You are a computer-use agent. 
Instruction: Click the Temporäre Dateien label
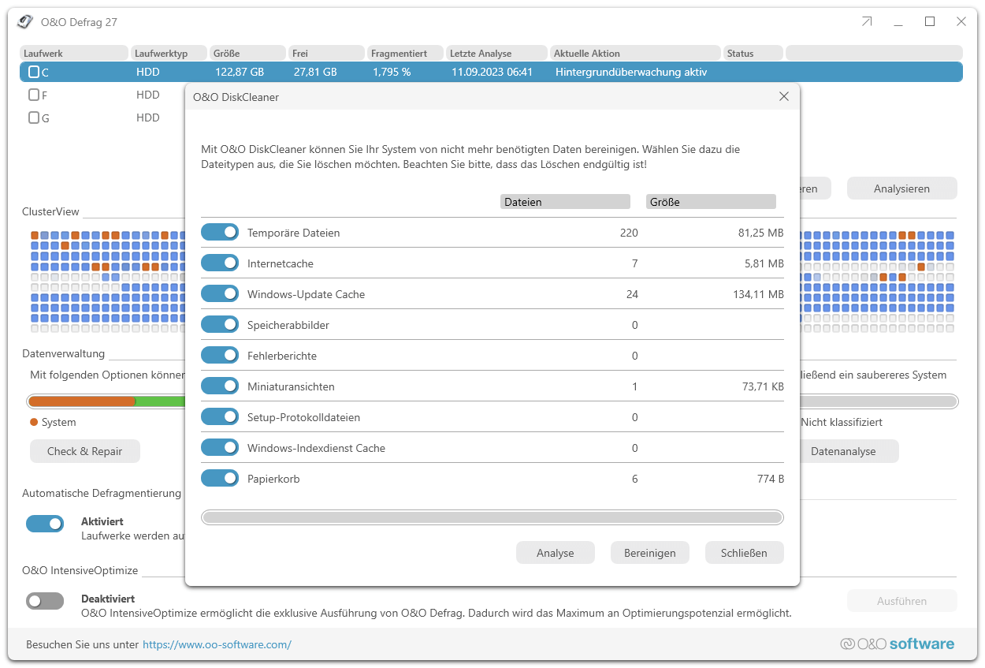click(294, 233)
